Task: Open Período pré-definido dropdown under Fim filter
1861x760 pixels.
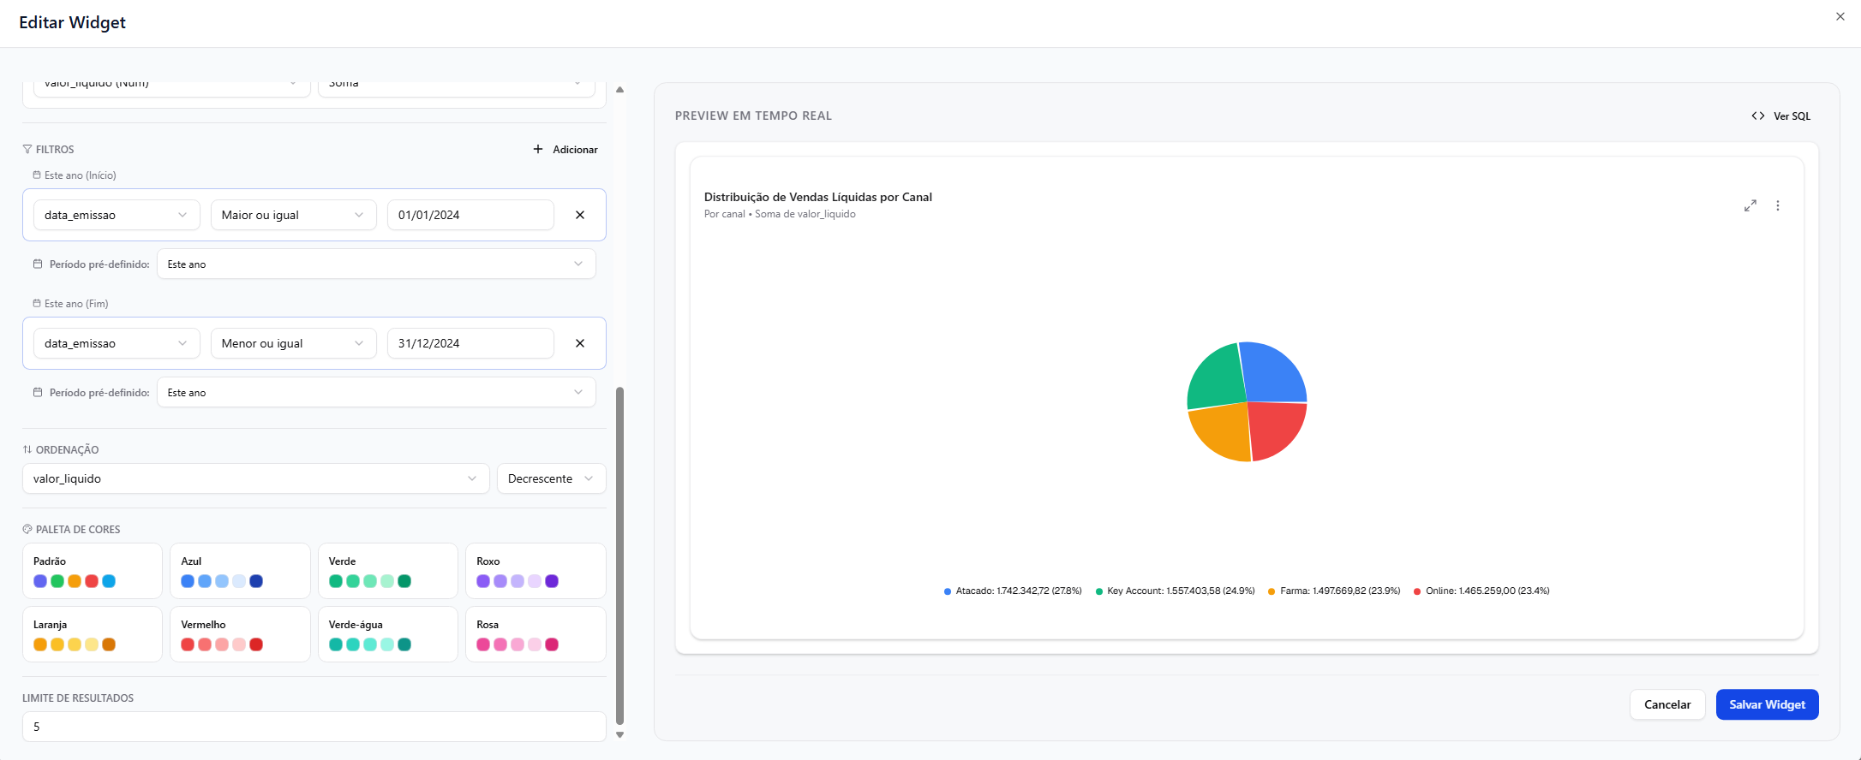Action: click(376, 392)
